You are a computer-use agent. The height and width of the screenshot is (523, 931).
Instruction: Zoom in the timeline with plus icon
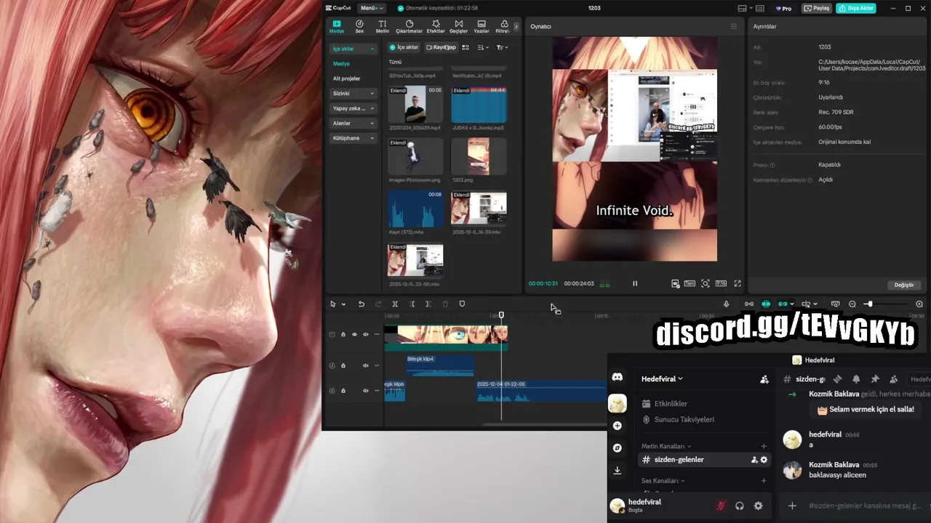(919, 304)
